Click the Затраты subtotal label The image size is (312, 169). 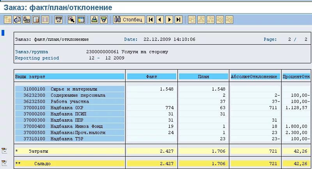[38, 151]
